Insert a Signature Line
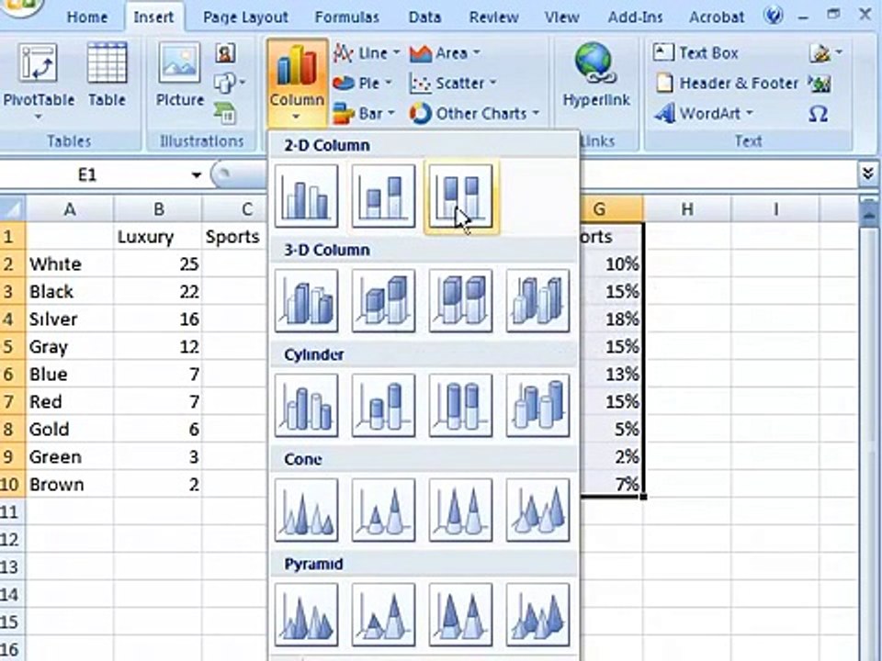Viewport: 882px width, 661px height. [823, 53]
